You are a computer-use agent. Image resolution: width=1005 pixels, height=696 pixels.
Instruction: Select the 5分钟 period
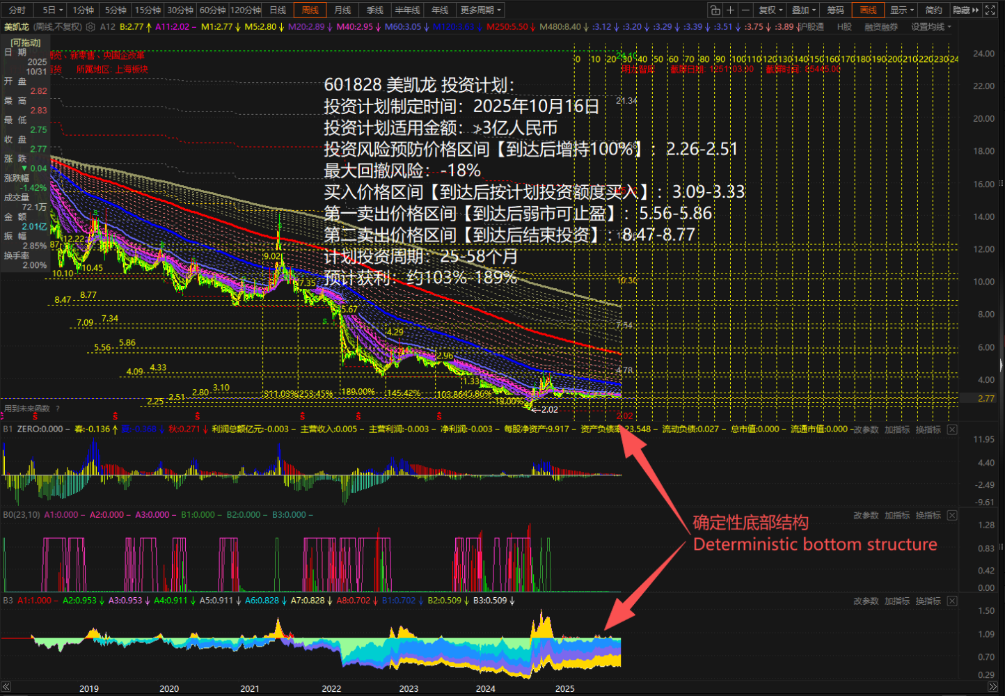tap(116, 10)
